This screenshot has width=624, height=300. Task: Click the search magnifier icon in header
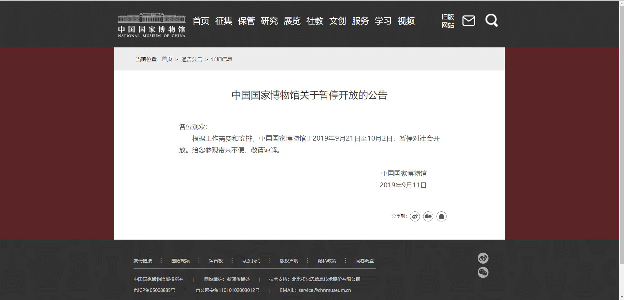[491, 20]
